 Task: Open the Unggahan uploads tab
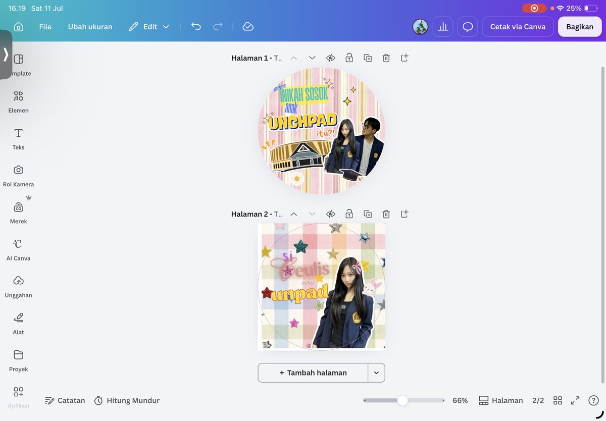(19, 287)
